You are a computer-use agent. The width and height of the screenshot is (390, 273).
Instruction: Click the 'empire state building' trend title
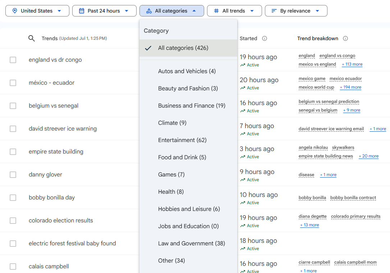56,152
